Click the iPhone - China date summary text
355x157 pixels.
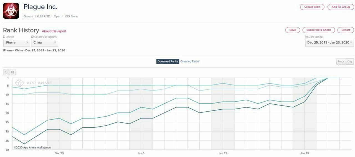34,50
